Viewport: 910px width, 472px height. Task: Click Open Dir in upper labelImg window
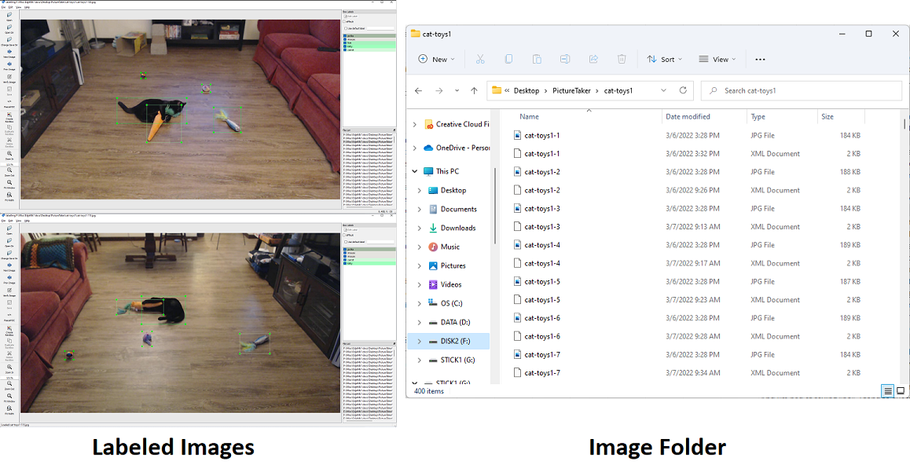(x=9, y=29)
